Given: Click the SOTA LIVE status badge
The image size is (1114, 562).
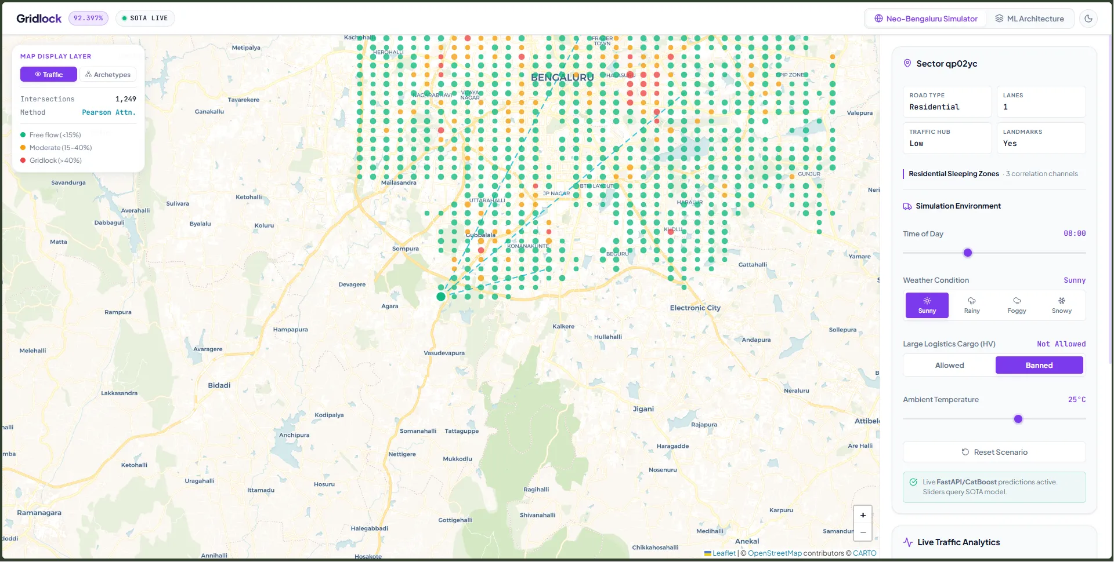Looking at the screenshot, I should pos(145,18).
